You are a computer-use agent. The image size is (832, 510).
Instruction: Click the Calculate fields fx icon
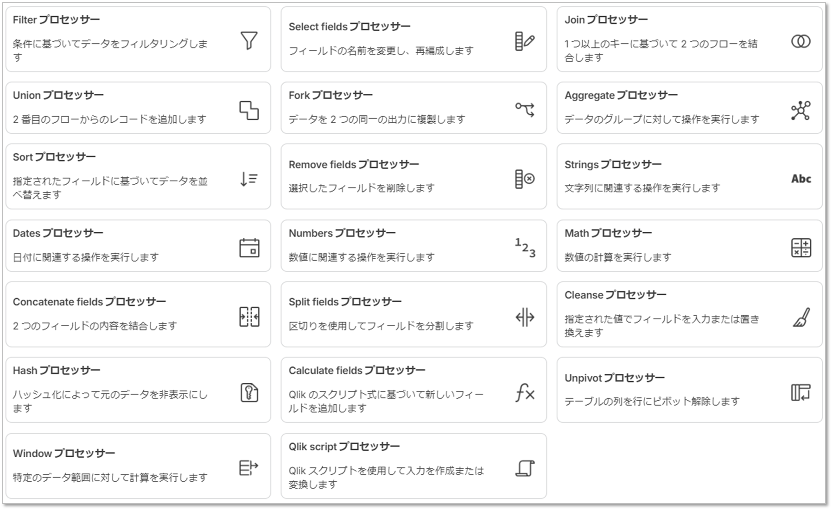[x=525, y=393]
